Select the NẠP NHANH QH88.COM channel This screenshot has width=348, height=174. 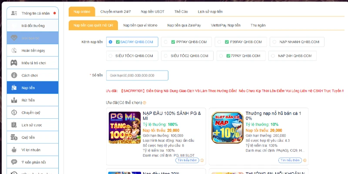(297, 42)
